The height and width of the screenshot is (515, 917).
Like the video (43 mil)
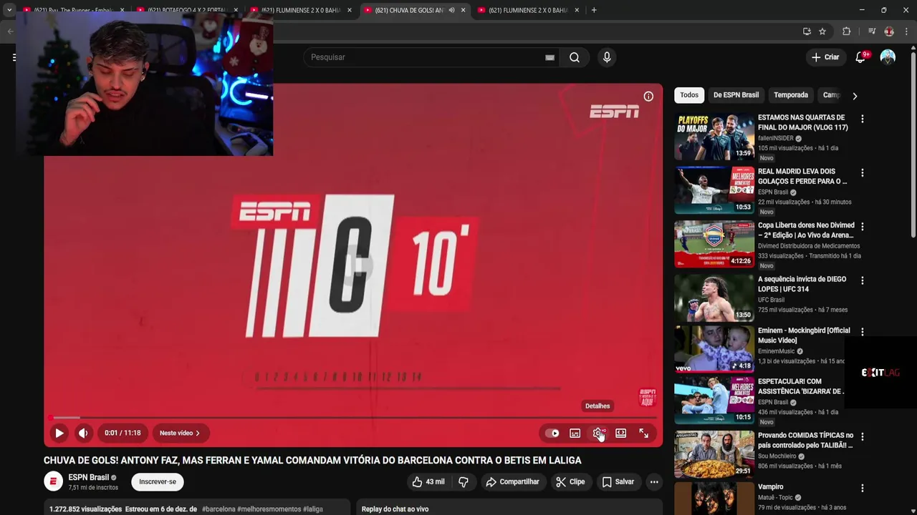pos(428,482)
